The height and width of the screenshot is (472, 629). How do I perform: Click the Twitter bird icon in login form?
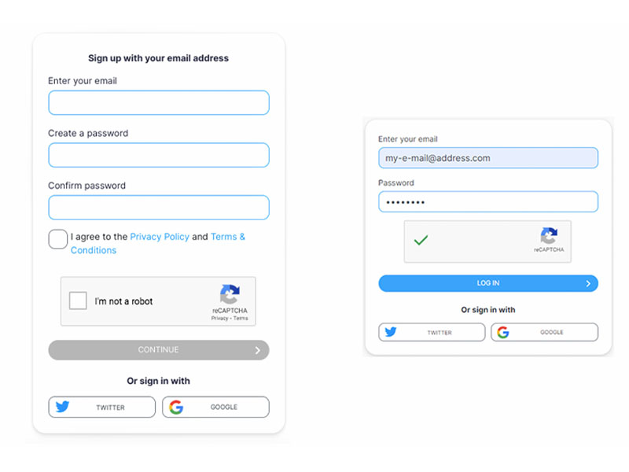391,331
